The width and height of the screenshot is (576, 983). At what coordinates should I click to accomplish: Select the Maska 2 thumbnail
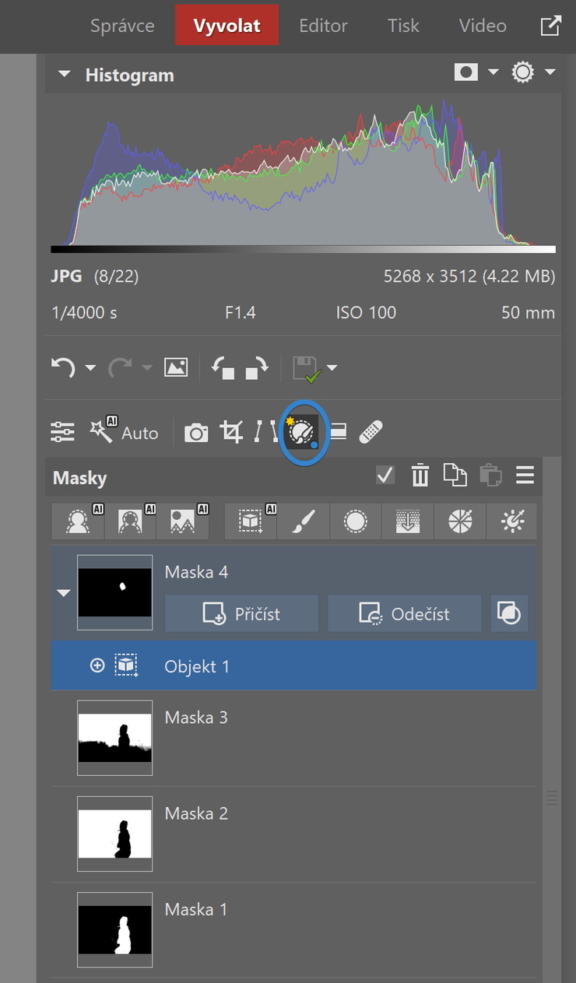tap(115, 834)
